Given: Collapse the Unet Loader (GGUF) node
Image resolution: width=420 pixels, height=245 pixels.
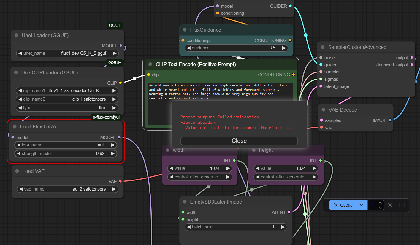Looking at the screenshot, I should click(x=16, y=36).
